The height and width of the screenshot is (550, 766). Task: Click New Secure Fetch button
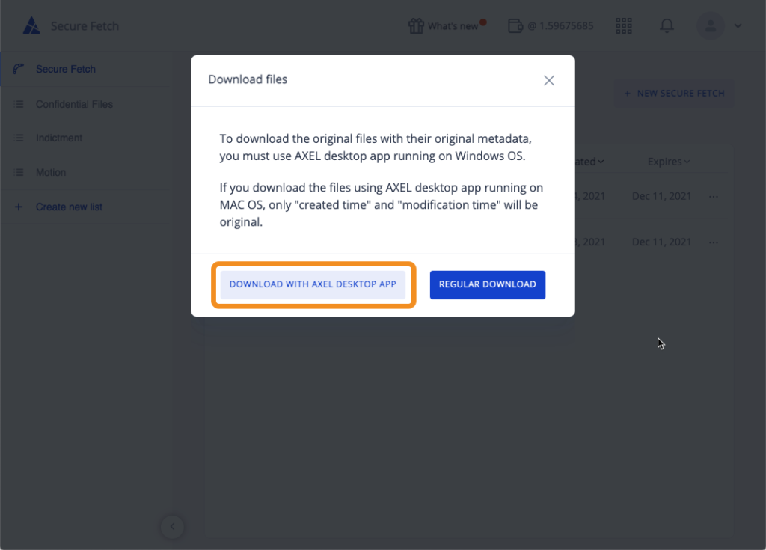674,94
